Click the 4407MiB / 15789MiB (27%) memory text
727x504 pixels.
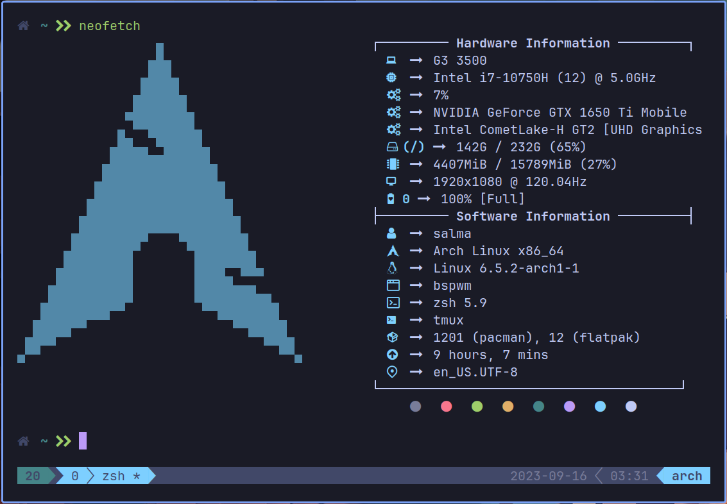tap(525, 164)
